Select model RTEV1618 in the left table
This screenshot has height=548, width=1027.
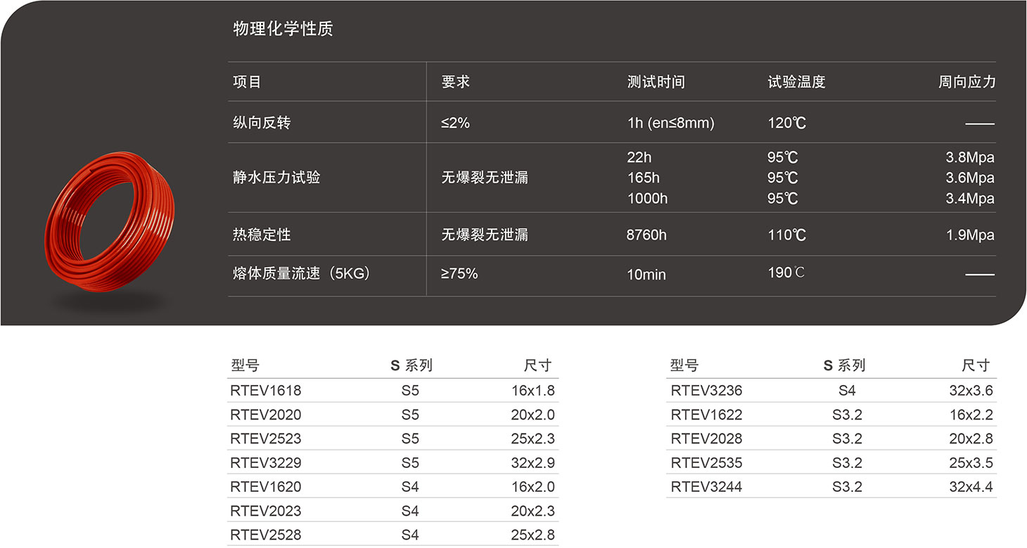(265, 391)
